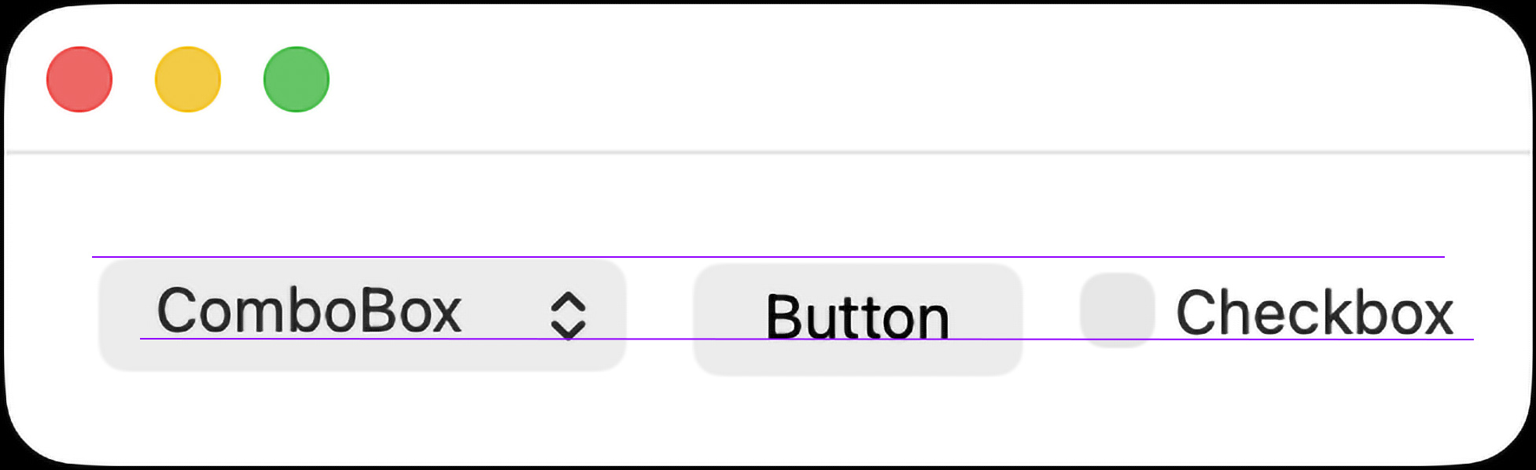
Task: Click the lower purple baseline guide line
Action: tap(661, 339)
